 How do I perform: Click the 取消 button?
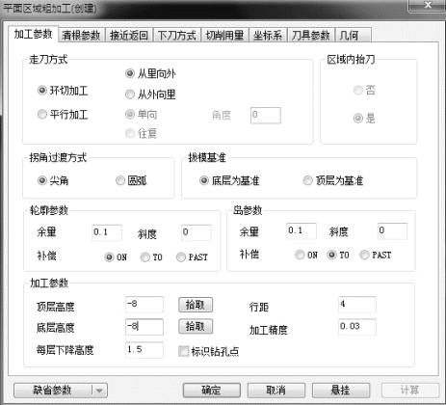tap(276, 391)
